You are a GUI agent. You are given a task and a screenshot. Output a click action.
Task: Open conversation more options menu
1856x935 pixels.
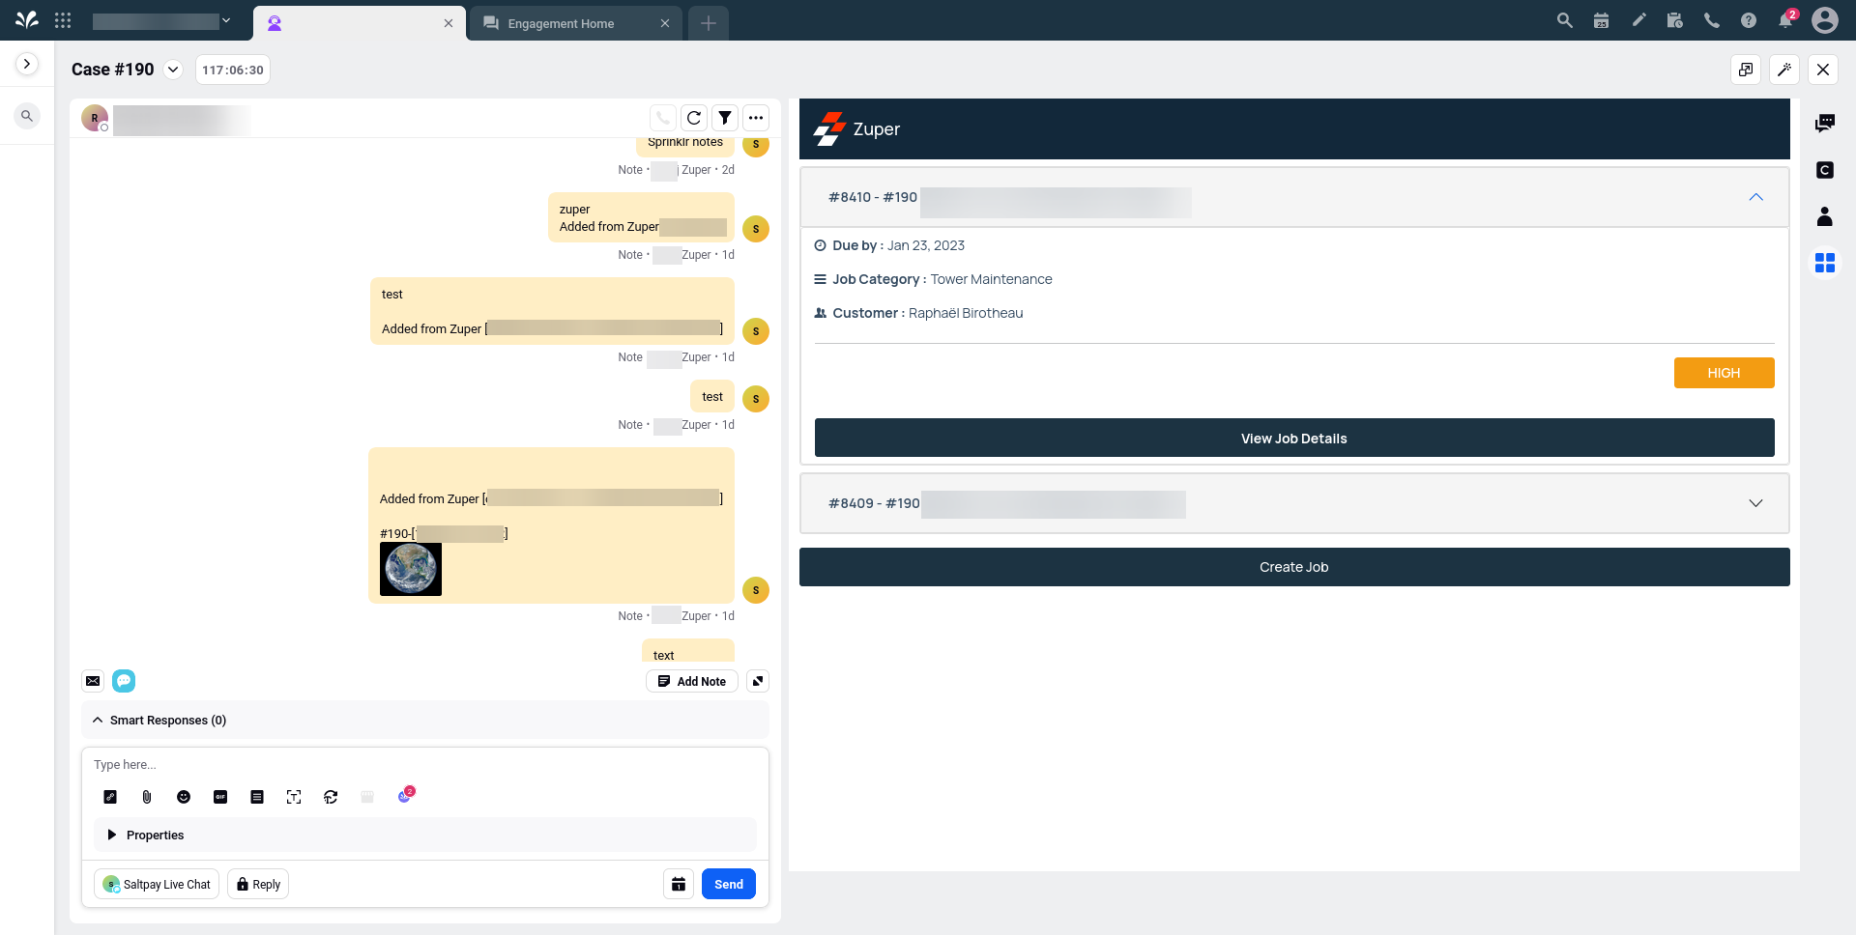coord(756,118)
